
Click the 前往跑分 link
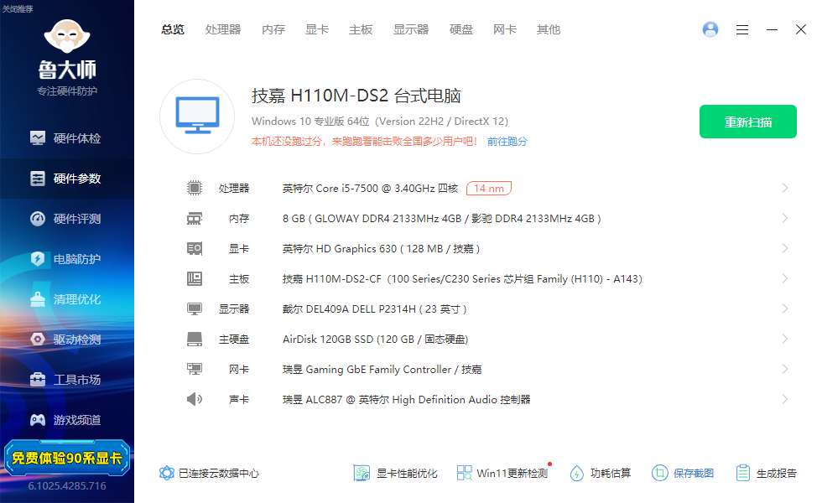click(x=507, y=142)
